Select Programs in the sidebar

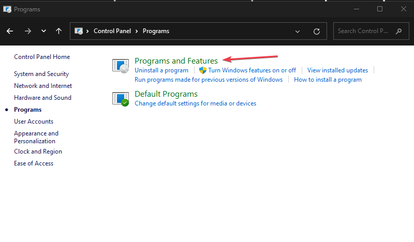click(28, 110)
